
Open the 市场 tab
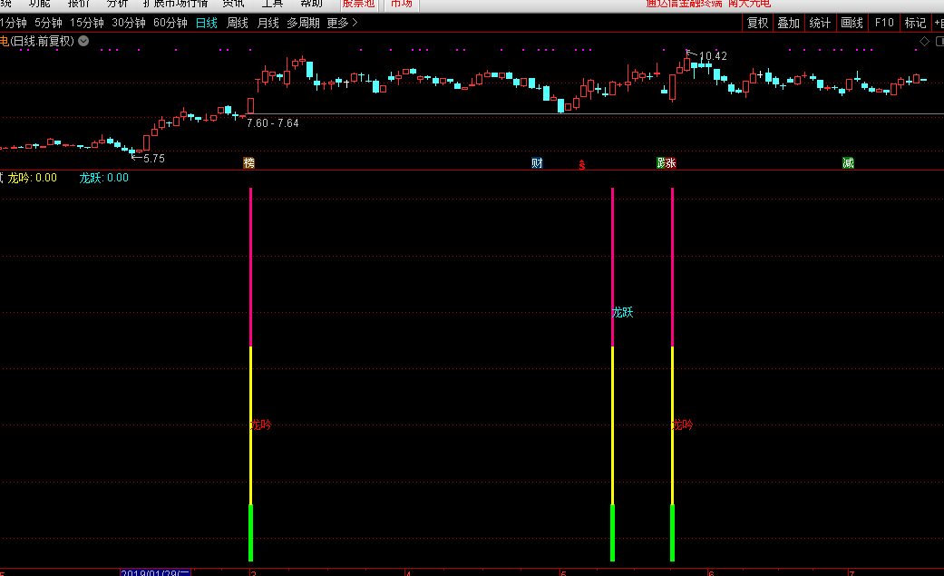click(x=400, y=4)
